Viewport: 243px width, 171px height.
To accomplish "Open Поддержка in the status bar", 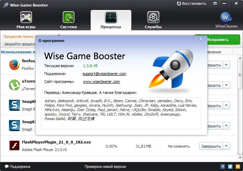I will pyautogui.click(x=17, y=167).
